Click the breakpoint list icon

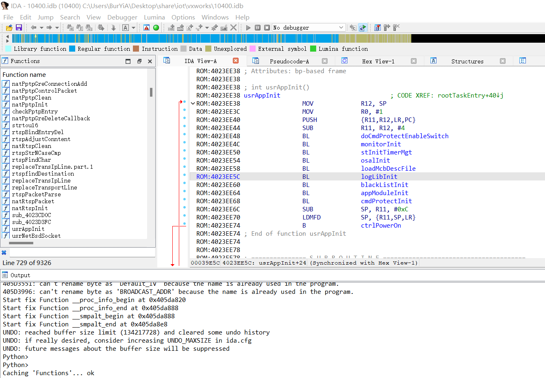point(378,28)
